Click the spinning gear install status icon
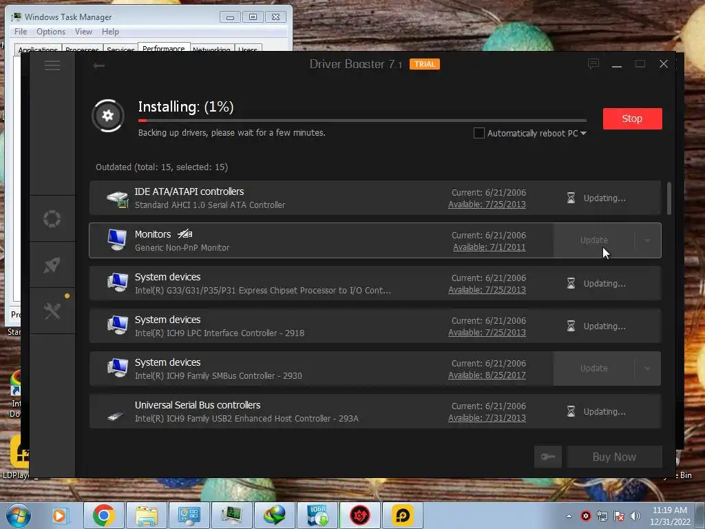Image resolution: width=705 pixels, height=529 pixels. pyautogui.click(x=108, y=116)
